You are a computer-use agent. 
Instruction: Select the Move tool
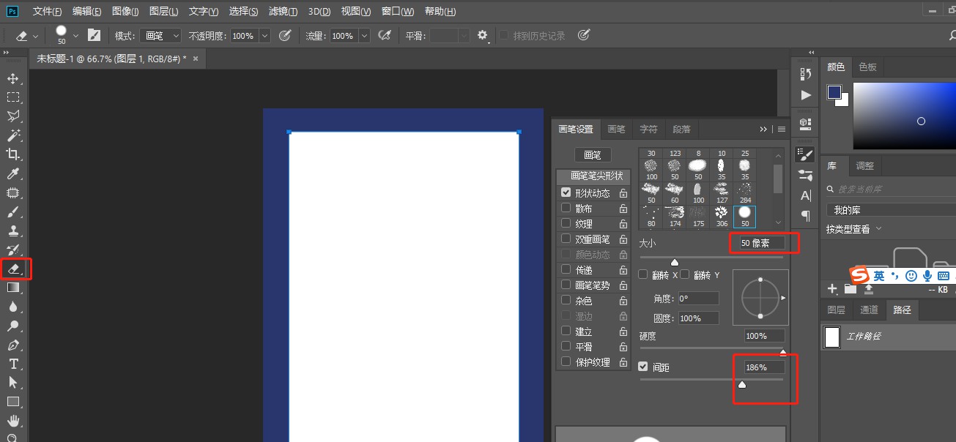pyautogui.click(x=13, y=78)
